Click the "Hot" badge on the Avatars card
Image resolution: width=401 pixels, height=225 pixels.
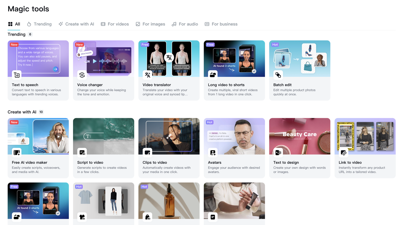point(210,122)
